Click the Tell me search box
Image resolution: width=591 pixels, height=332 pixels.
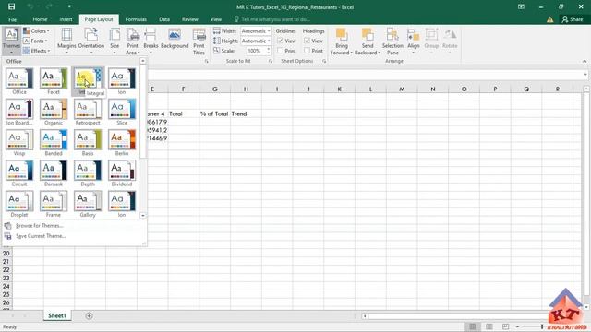point(275,19)
